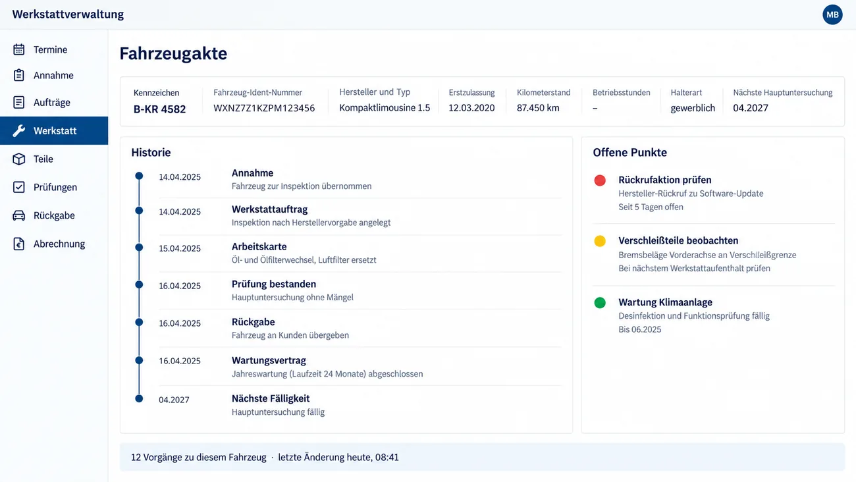
Task: Open the Rückgabe history entry title
Action: 253,322
